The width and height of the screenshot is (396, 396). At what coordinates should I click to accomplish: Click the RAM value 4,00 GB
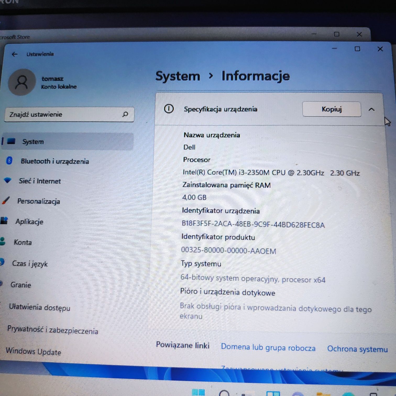(x=194, y=197)
